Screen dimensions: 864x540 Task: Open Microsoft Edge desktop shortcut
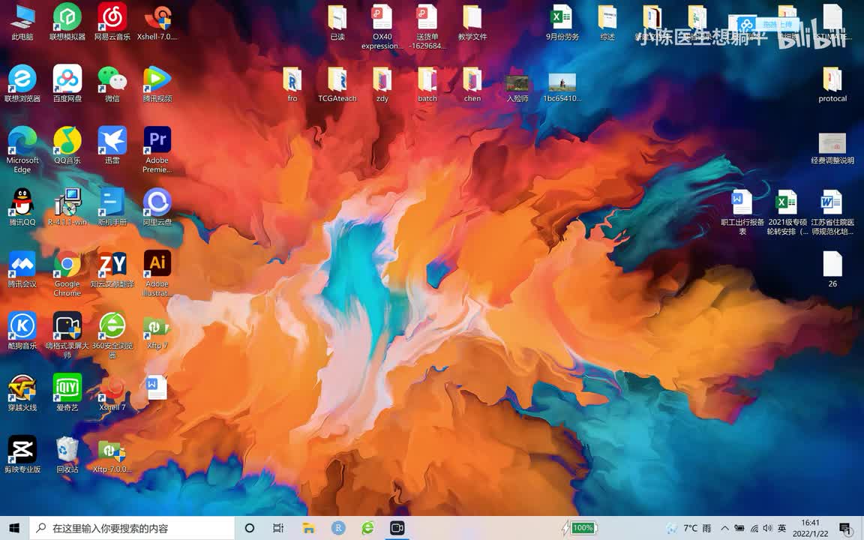click(22, 150)
